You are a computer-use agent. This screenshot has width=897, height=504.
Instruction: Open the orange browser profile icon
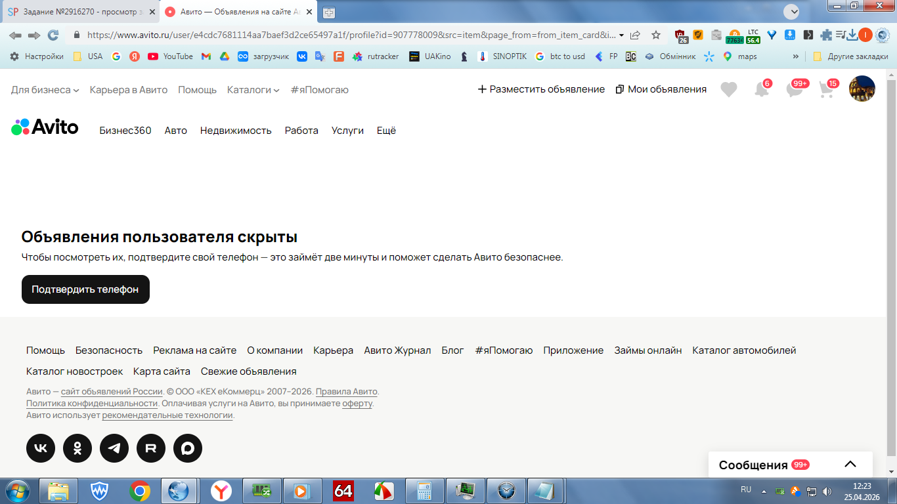pyautogui.click(x=865, y=35)
